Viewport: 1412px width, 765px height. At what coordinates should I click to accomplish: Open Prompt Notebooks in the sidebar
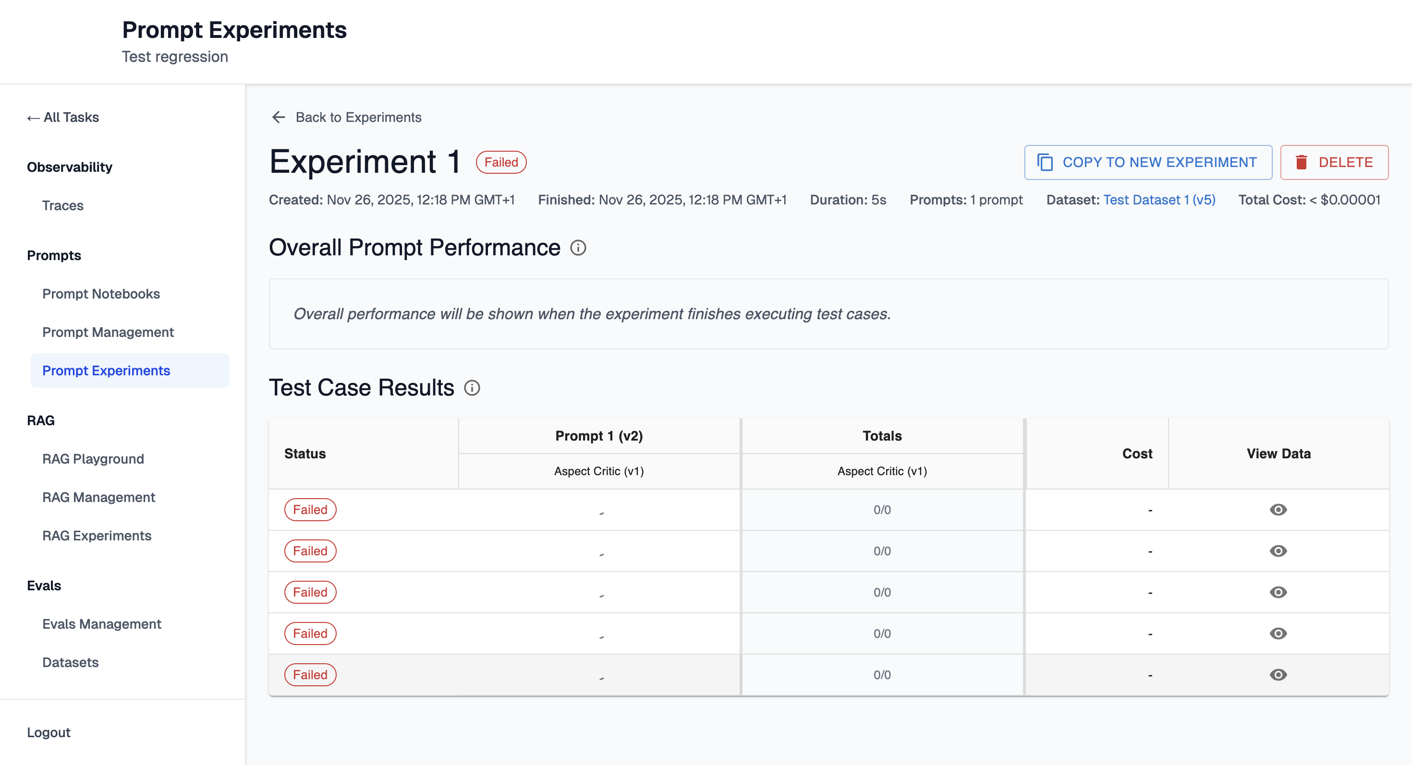point(101,294)
